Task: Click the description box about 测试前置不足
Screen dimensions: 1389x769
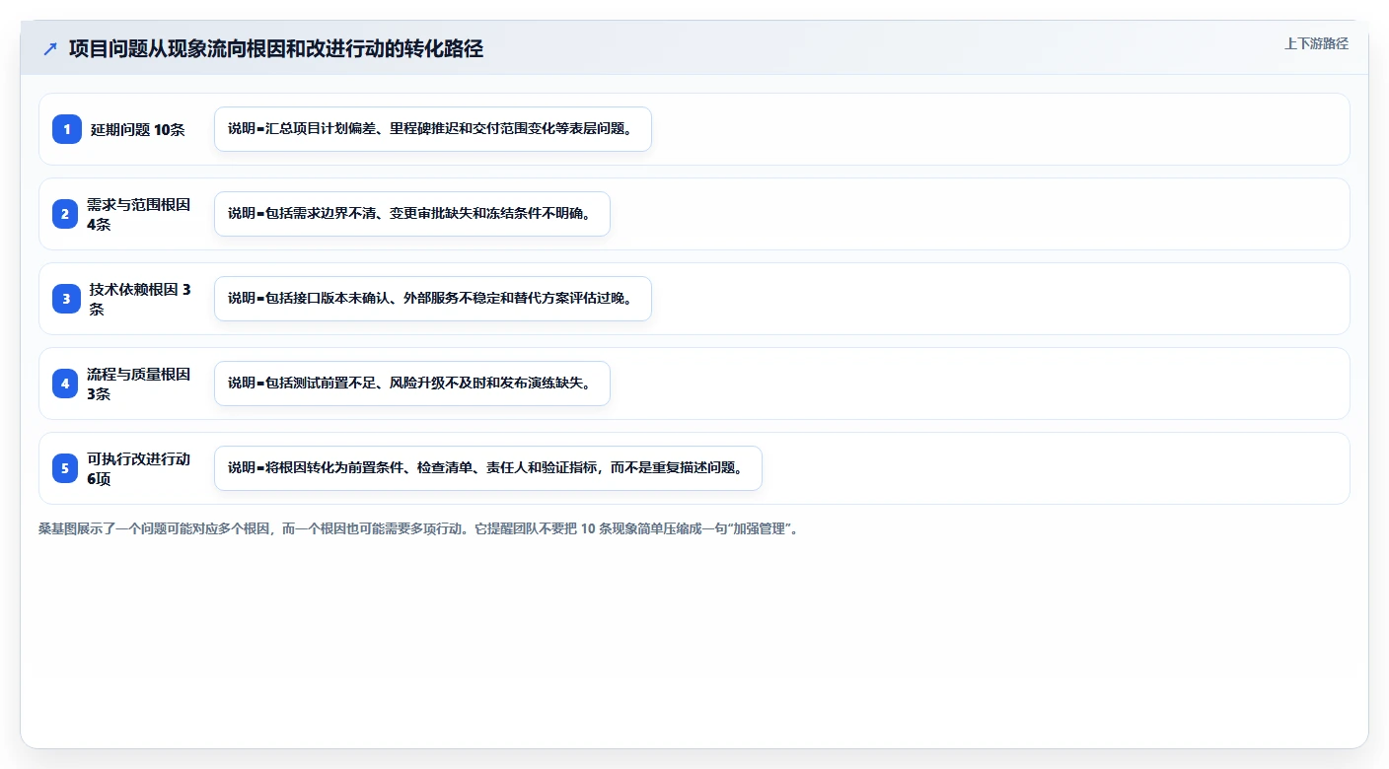Action: click(412, 384)
